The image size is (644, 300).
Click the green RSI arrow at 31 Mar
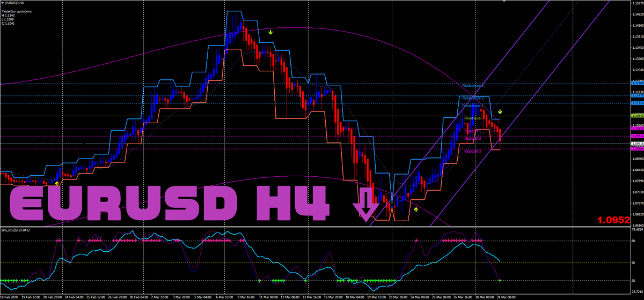(x=500, y=280)
